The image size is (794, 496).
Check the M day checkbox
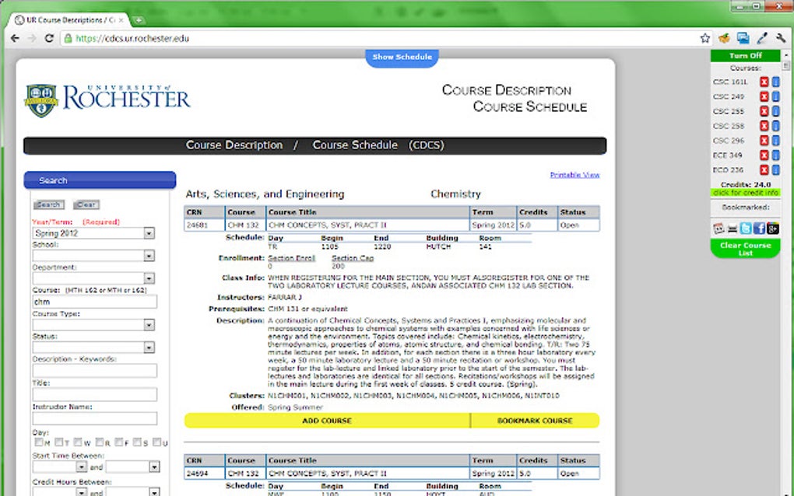pos(38,442)
